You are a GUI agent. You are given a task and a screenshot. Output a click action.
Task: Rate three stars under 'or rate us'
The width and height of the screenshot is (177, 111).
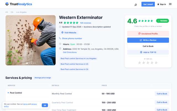click(148, 63)
